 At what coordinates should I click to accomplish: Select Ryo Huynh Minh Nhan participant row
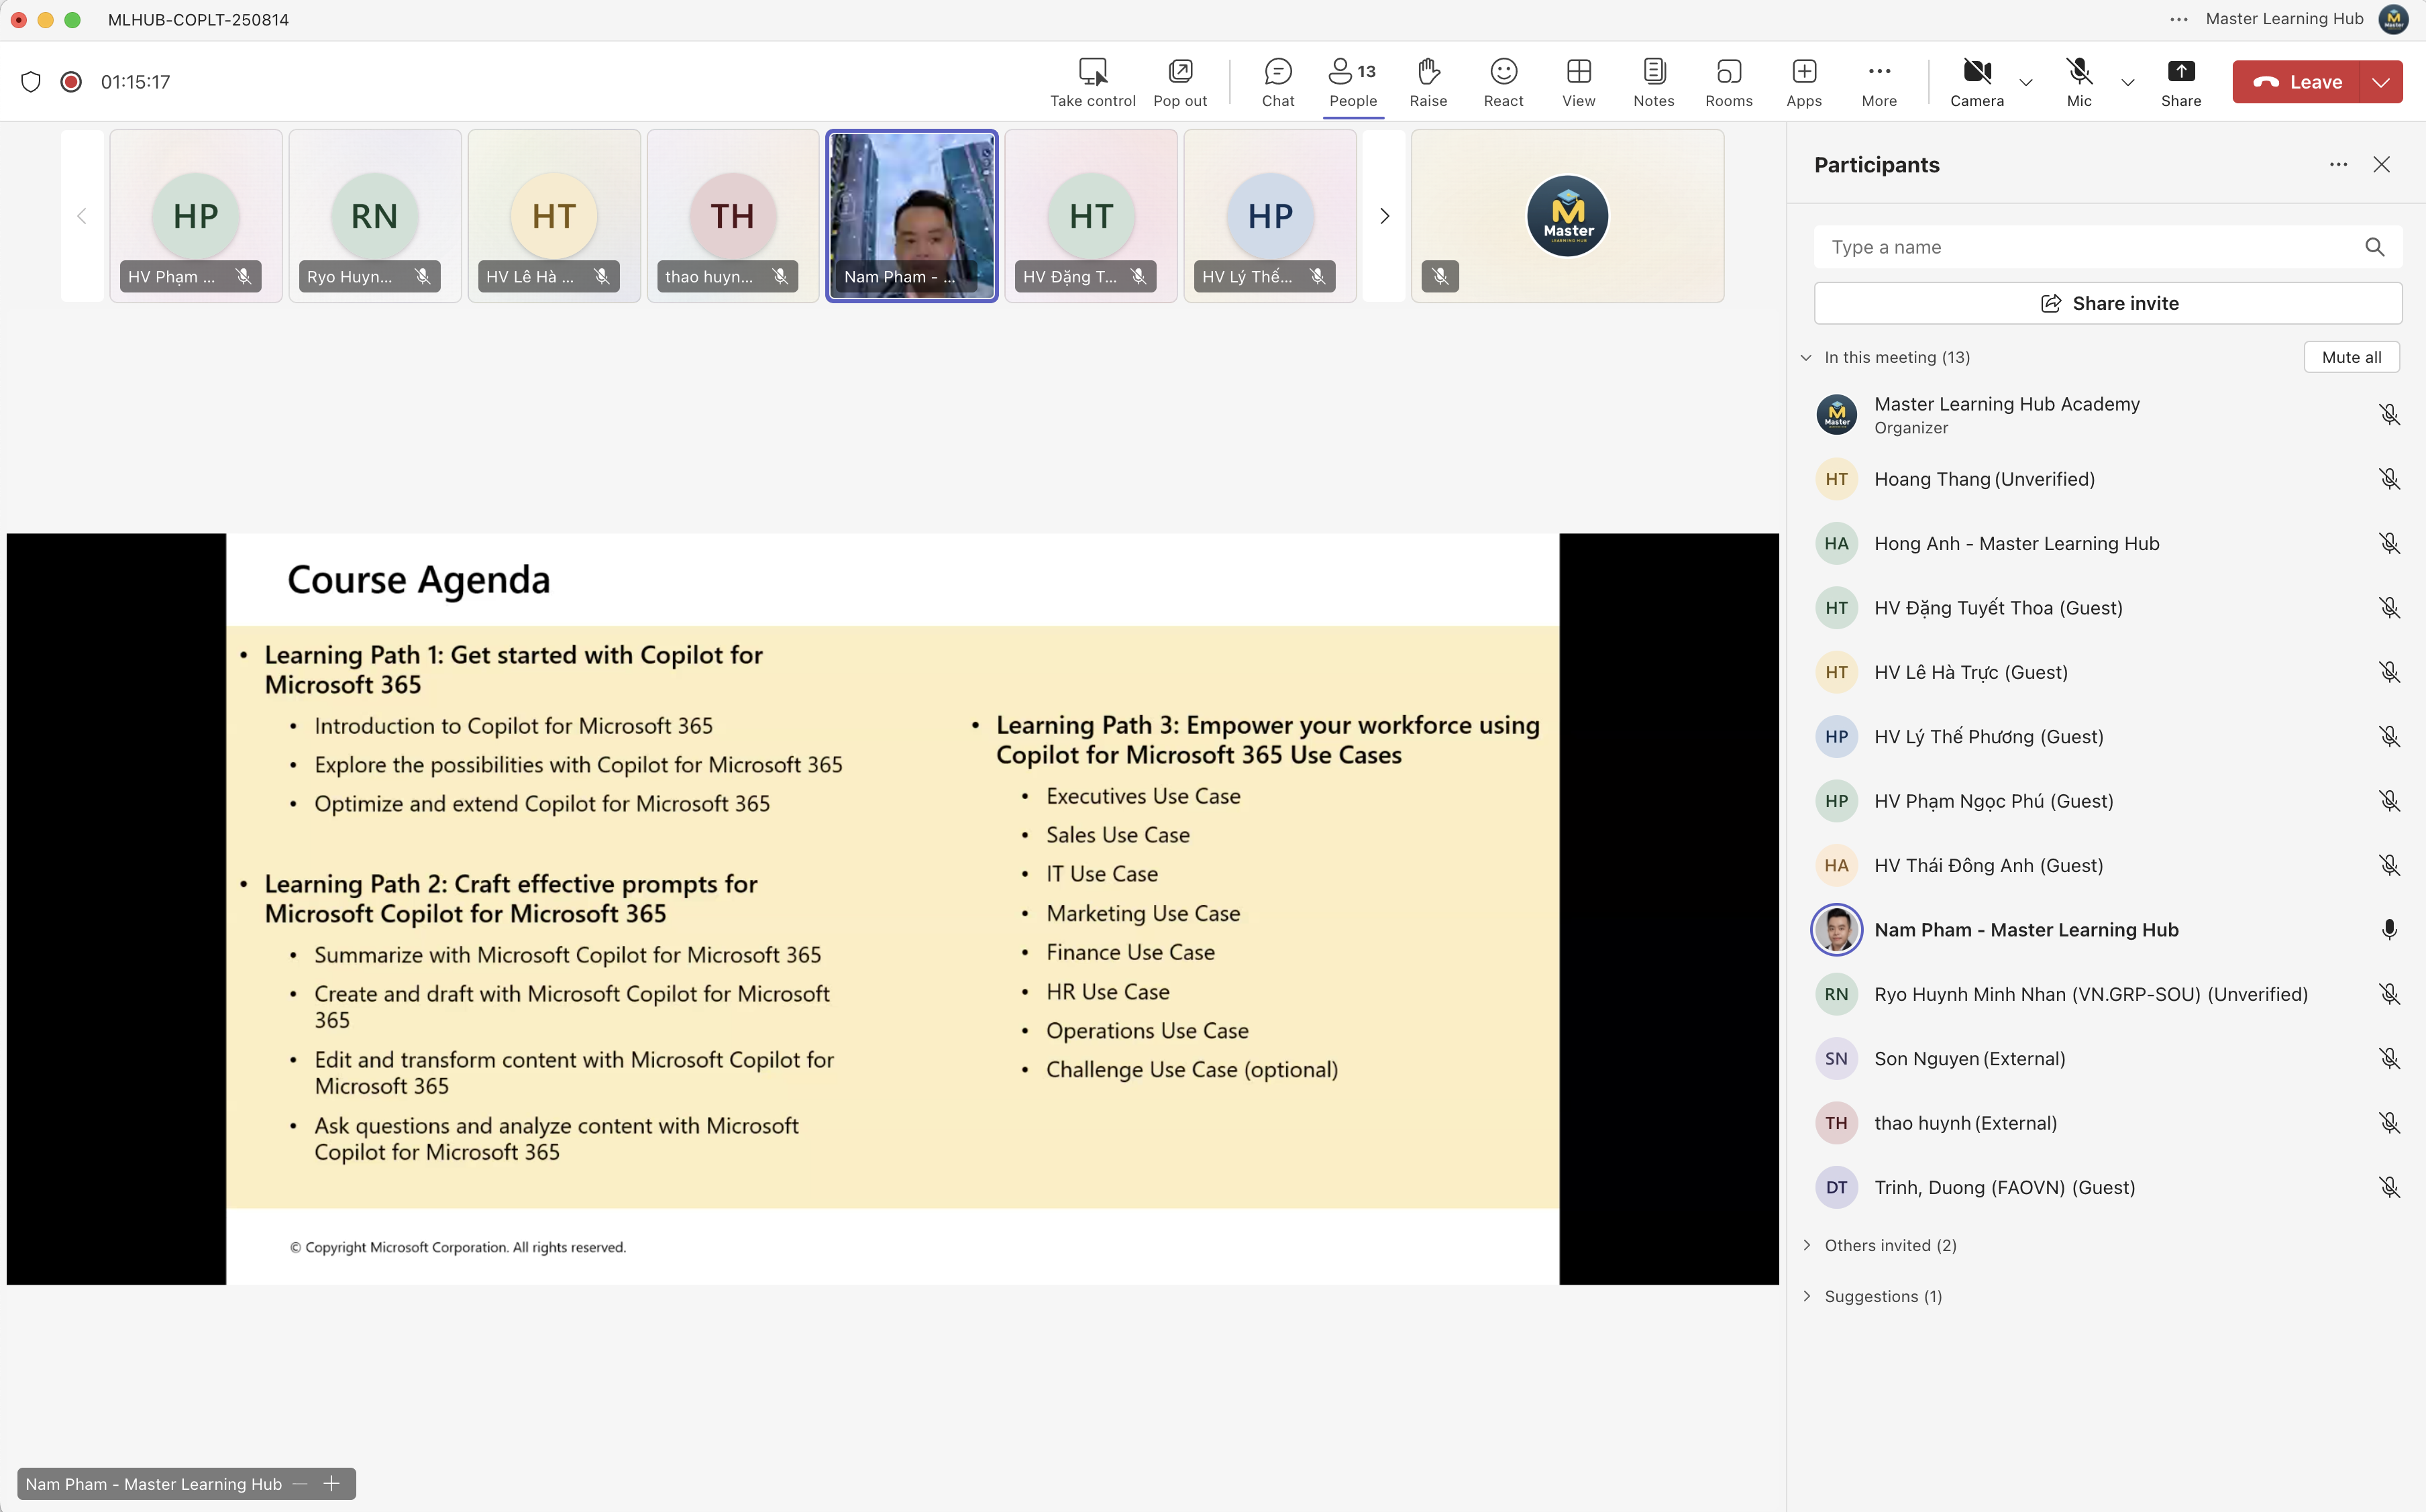(2107, 994)
